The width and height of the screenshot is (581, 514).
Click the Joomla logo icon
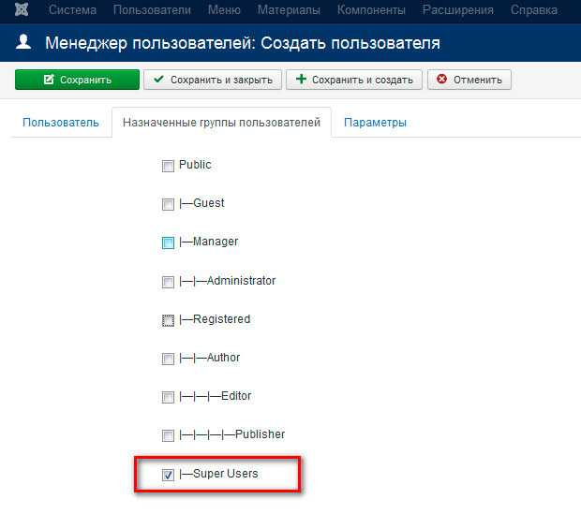click(x=22, y=9)
